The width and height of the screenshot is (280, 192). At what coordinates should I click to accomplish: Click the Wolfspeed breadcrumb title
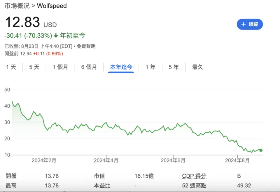tap(52, 6)
